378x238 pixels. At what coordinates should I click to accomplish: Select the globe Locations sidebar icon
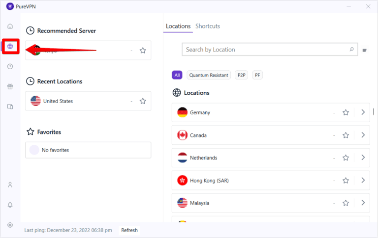coord(10,46)
